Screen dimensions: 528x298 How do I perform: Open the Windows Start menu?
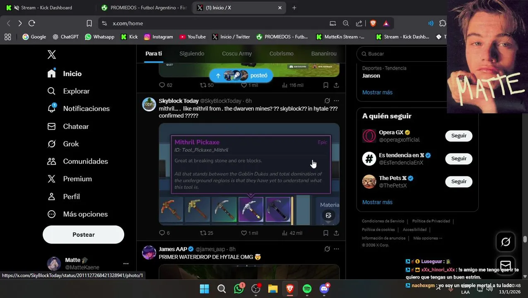204,289
